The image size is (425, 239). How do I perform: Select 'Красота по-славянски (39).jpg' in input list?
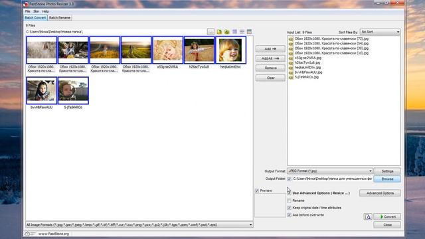tap(331, 48)
